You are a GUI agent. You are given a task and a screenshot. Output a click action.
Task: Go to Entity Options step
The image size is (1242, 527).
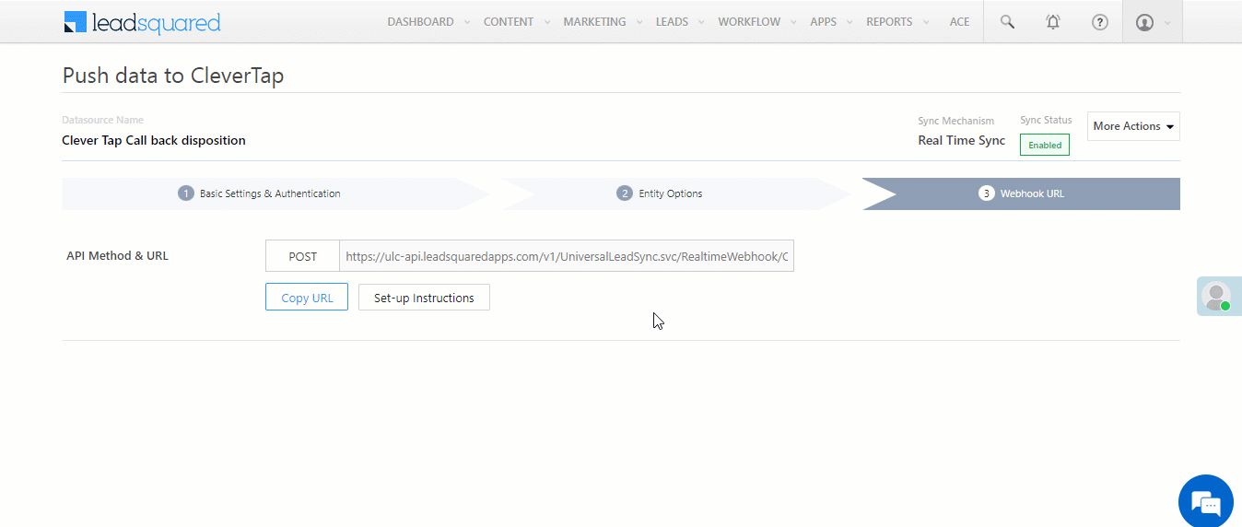click(x=675, y=193)
